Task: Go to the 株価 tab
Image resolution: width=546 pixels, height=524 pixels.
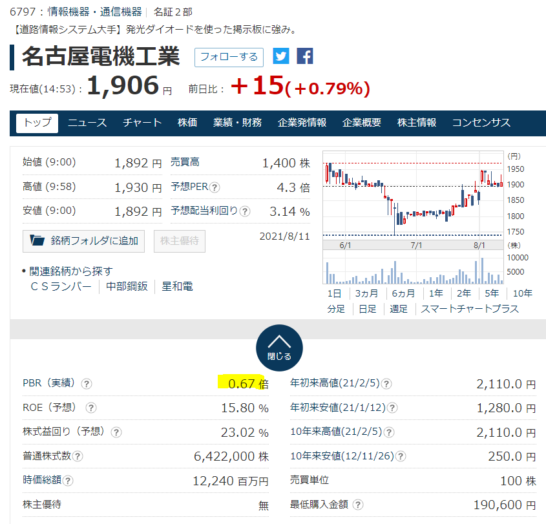Action: [187, 123]
